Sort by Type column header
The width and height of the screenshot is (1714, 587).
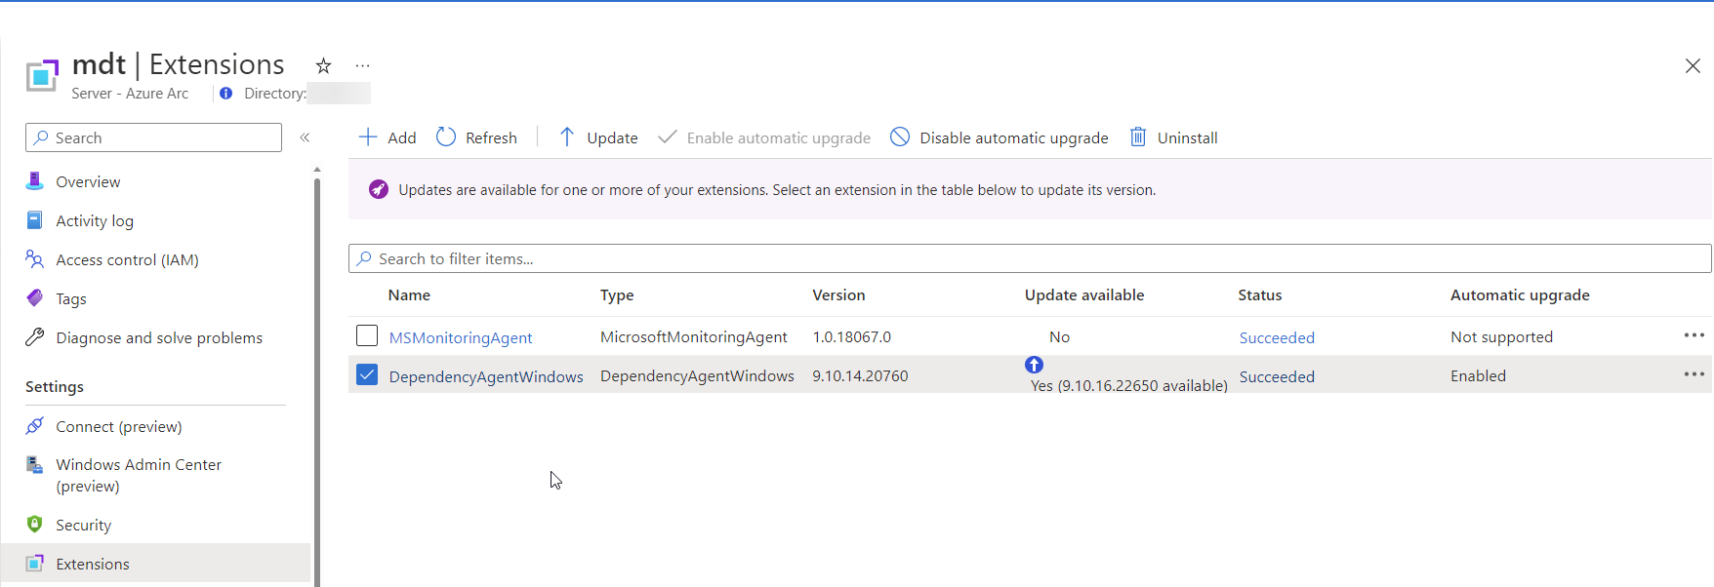pyautogui.click(x=617, y=294)
